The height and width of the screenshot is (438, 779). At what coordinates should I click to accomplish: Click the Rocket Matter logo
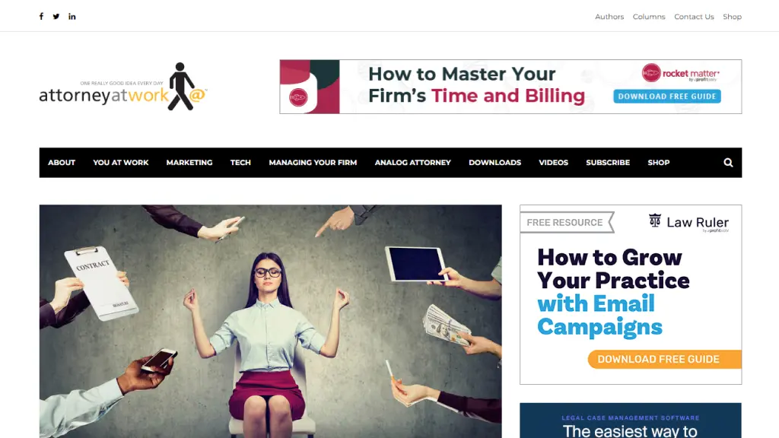681,73
